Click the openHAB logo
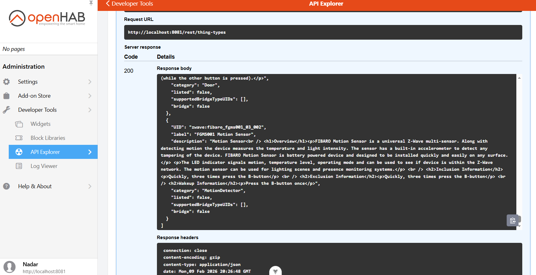536x275 pixels. click(x=47, y=18)
